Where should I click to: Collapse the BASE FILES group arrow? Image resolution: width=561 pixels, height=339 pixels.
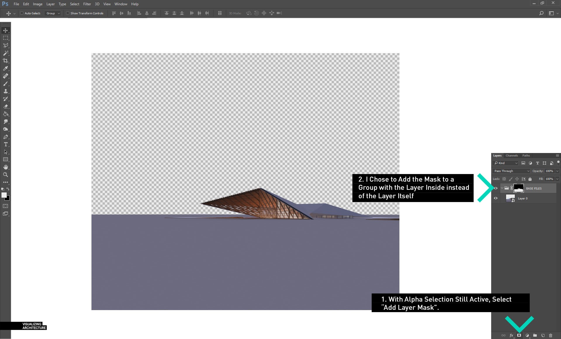point(502,188)
